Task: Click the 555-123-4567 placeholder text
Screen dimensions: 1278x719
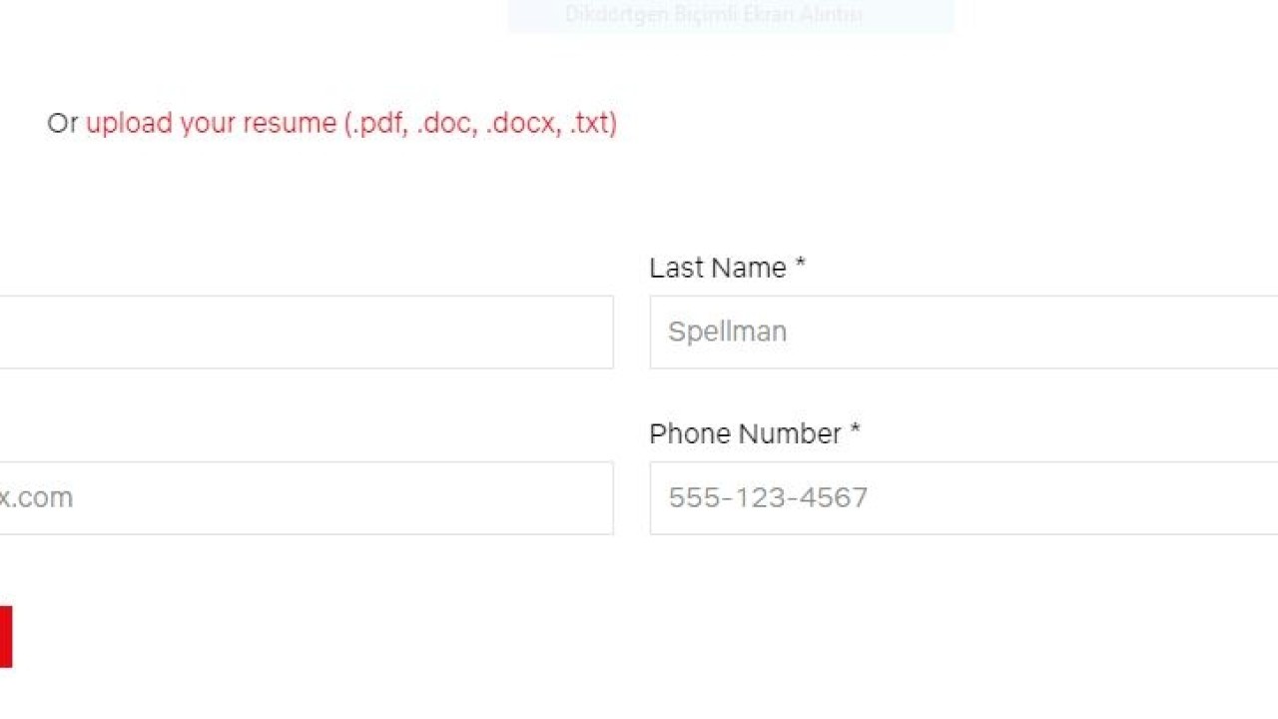Action: [x=768, y=497]
